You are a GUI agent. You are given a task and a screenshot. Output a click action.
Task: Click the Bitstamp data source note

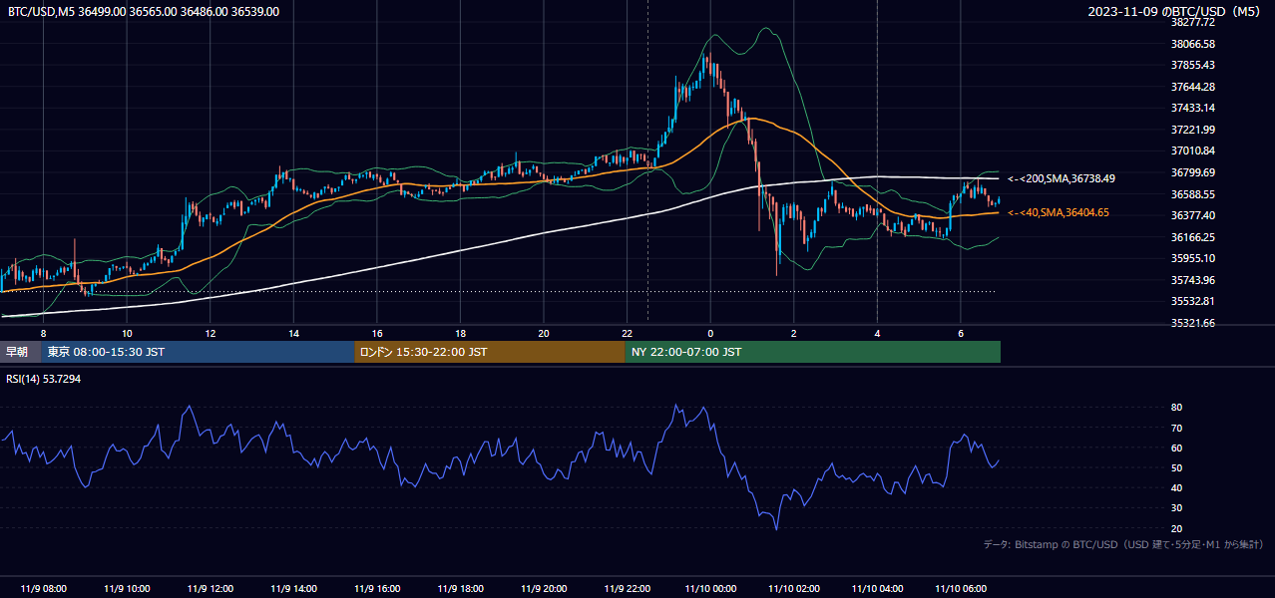[1123, 545]
